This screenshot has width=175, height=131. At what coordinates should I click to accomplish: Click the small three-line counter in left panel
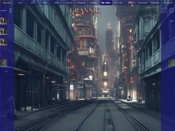10,11
